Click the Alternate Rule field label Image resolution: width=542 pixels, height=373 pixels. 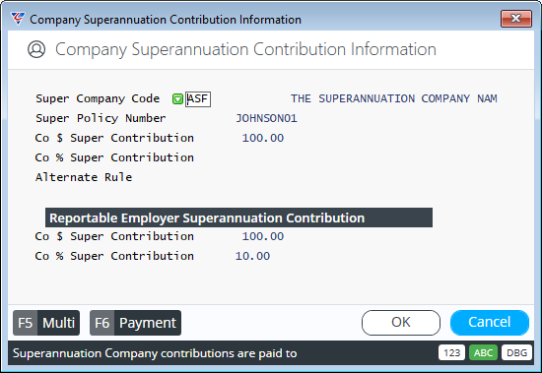click(x=84, y=177)
